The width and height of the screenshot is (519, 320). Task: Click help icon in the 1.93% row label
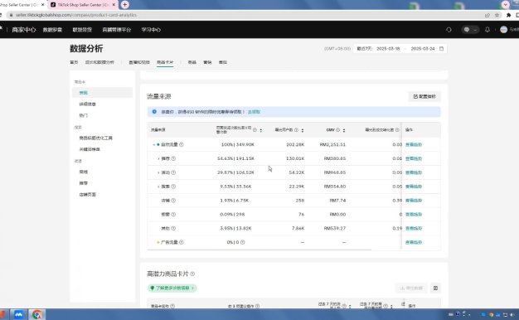[x=173, y=200]
